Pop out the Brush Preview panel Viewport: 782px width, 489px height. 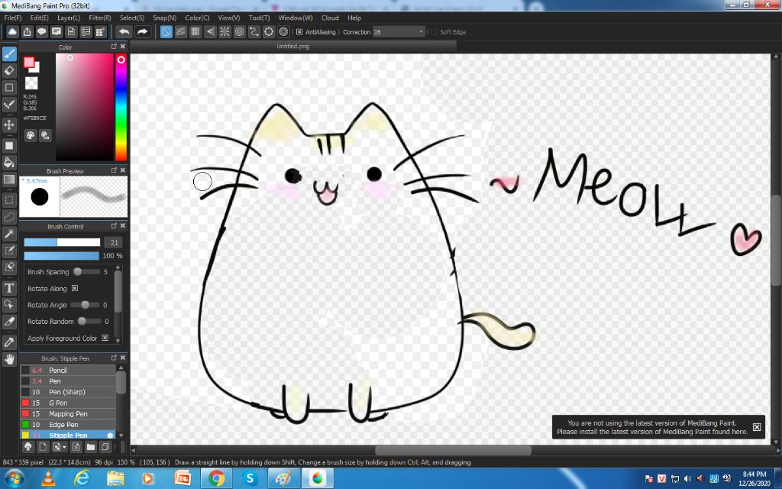(x=114, y=170)
